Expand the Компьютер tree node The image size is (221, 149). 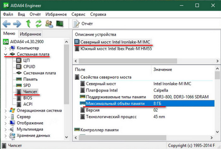click(5, 48)
